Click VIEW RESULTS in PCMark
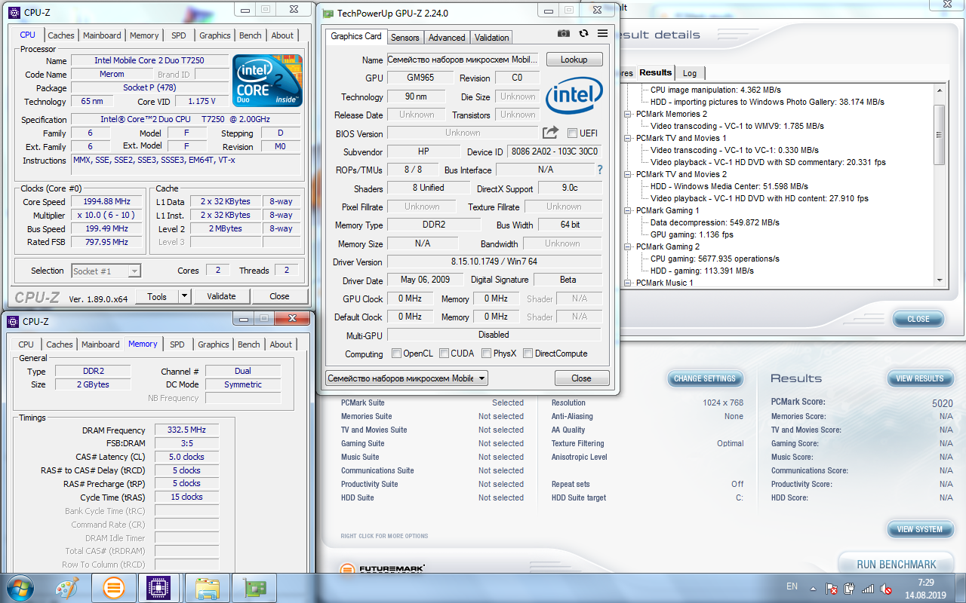Viewport: 966px width, 603px height. [919, 378]
